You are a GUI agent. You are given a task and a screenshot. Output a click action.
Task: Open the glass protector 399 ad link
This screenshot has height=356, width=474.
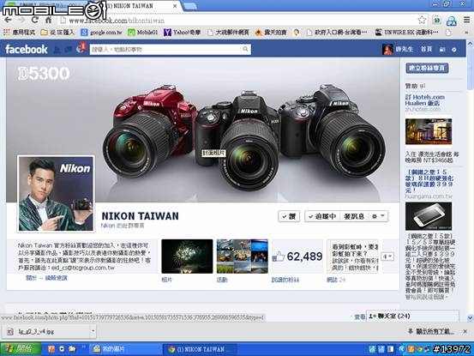click(x=429, y=181)
